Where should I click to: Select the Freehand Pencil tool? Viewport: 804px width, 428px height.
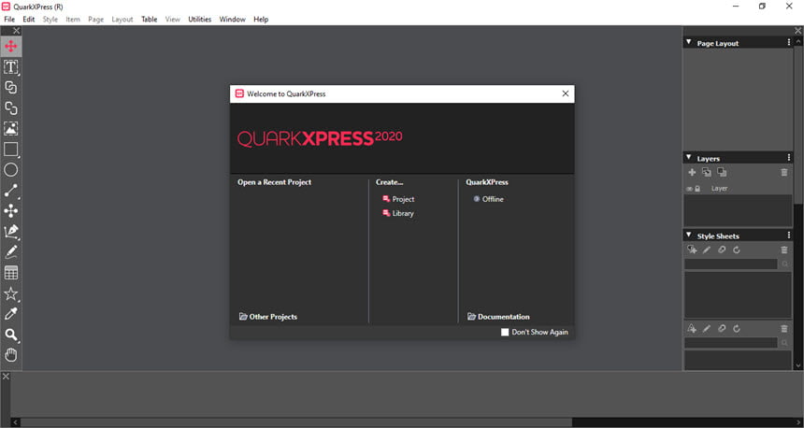coord(11,251)
